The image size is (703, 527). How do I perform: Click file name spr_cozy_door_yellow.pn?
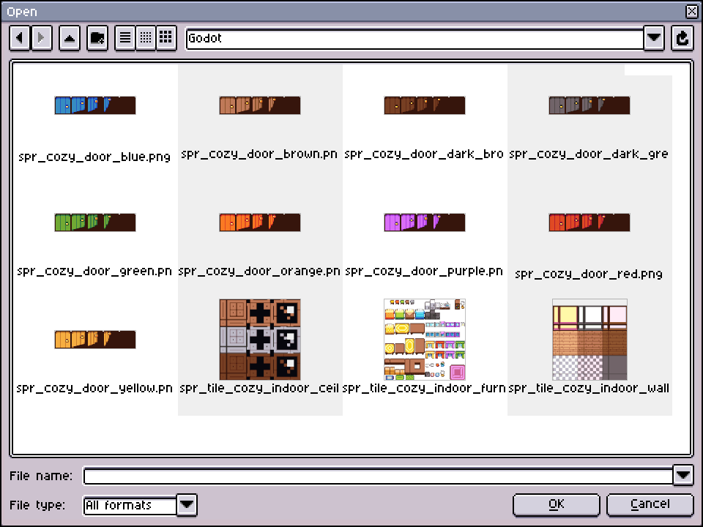[94, 388]
